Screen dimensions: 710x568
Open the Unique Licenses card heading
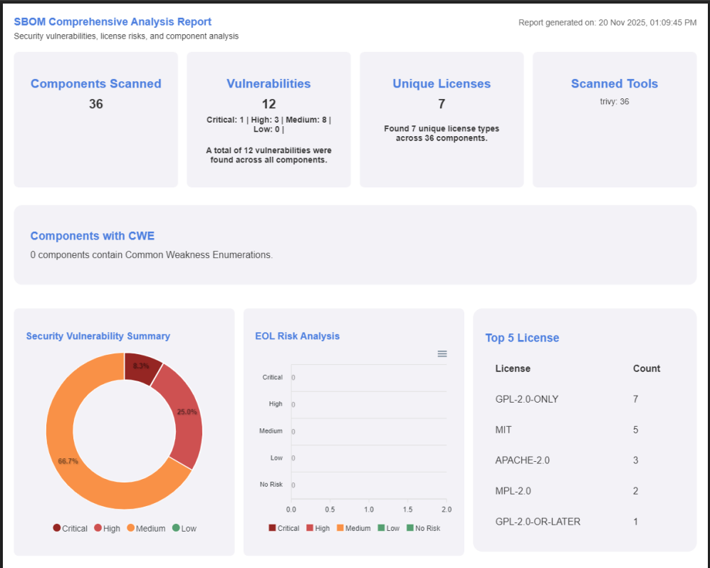pos(442,83)
